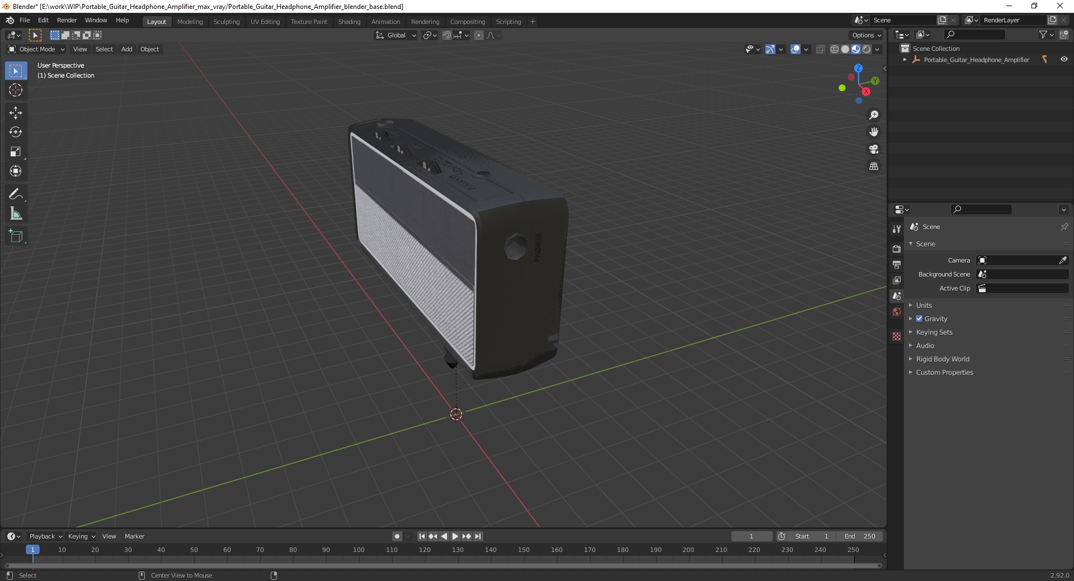Select the Cursor tool in toolbar
1074x581 pixels.
(x=16, y=90)
